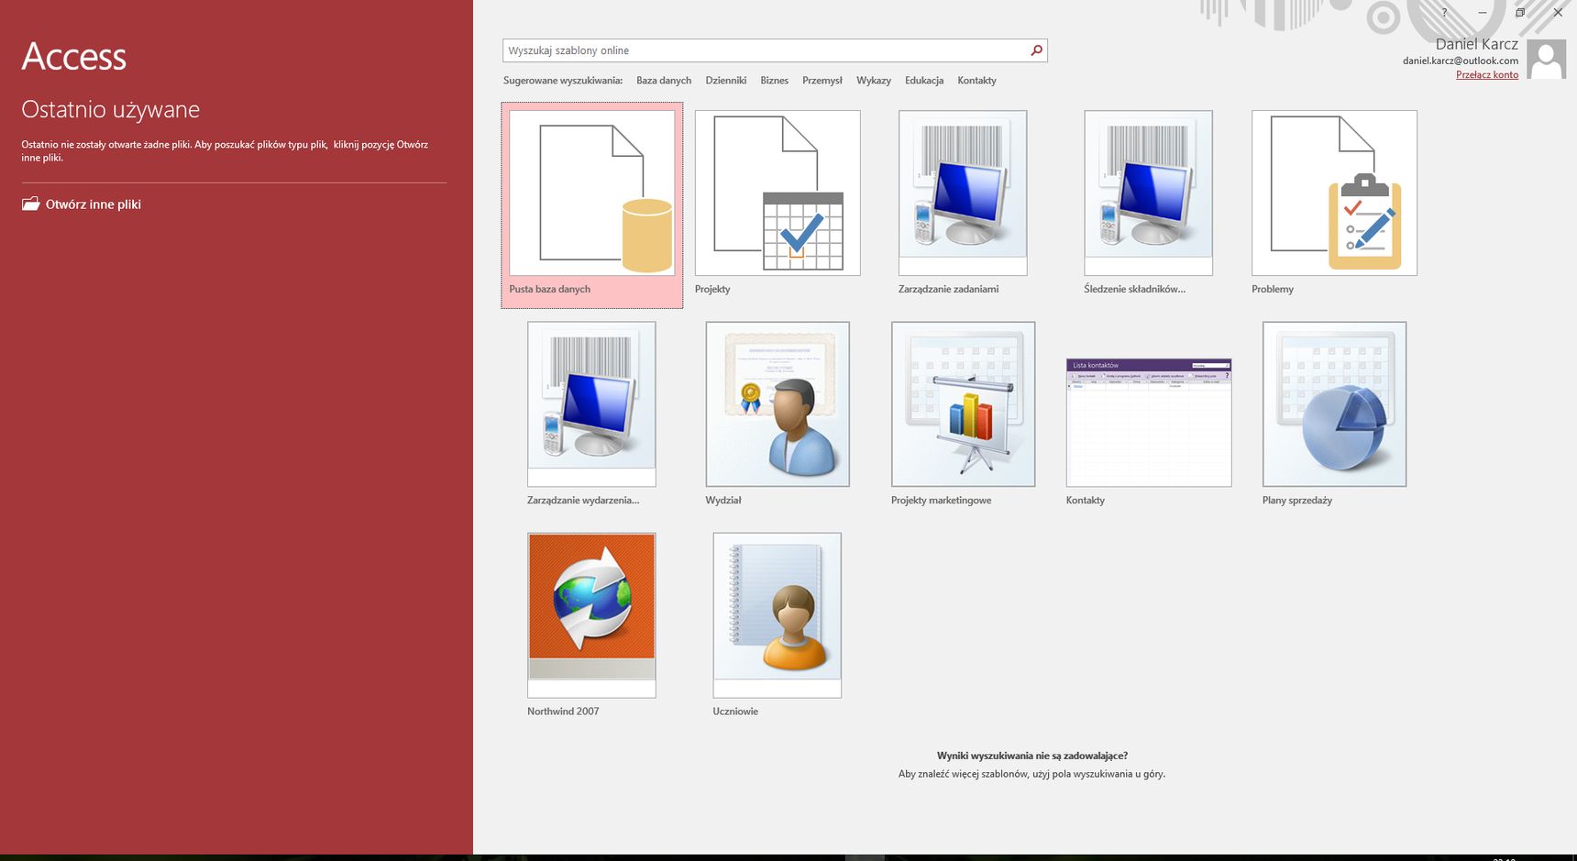The image size is (1577, 861).
Task: Open the Projekty marketingowe template icon
Action: point(963,404)
